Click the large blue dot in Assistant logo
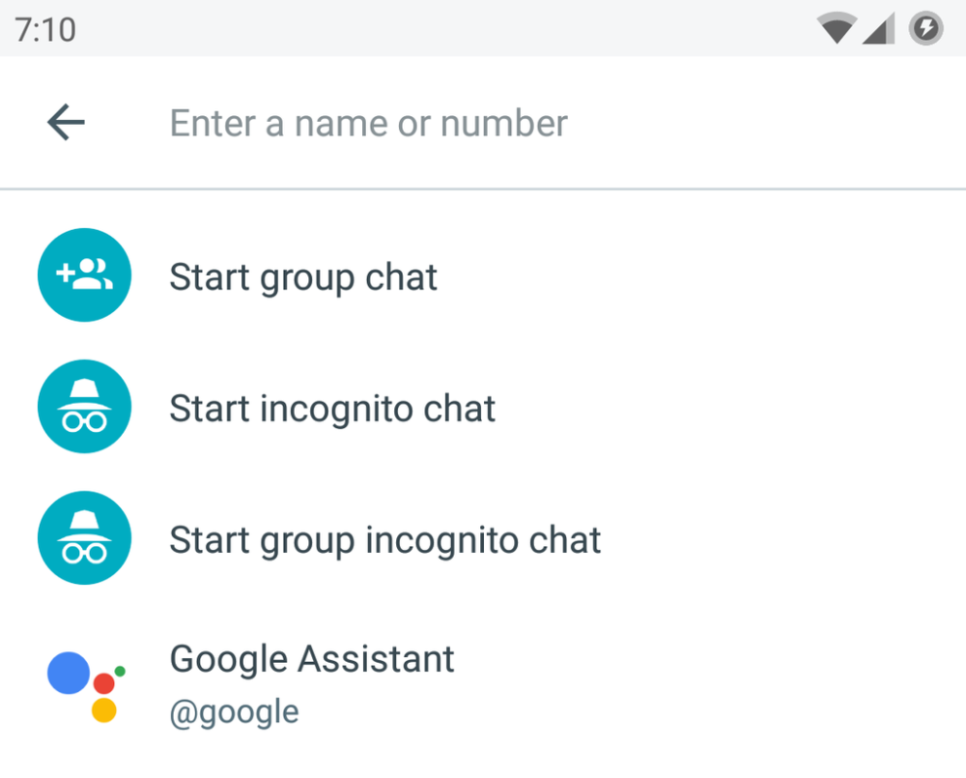The image size is (966, 778). pyautogui.click(x=69, y=673)
